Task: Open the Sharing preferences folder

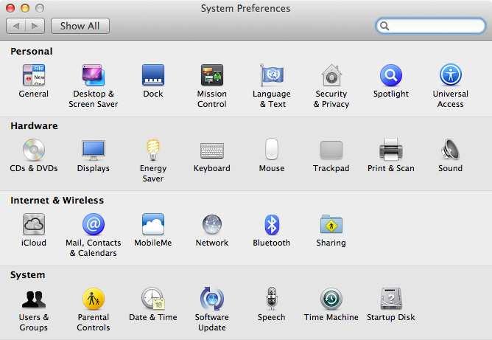Action: tap(331, 224)
